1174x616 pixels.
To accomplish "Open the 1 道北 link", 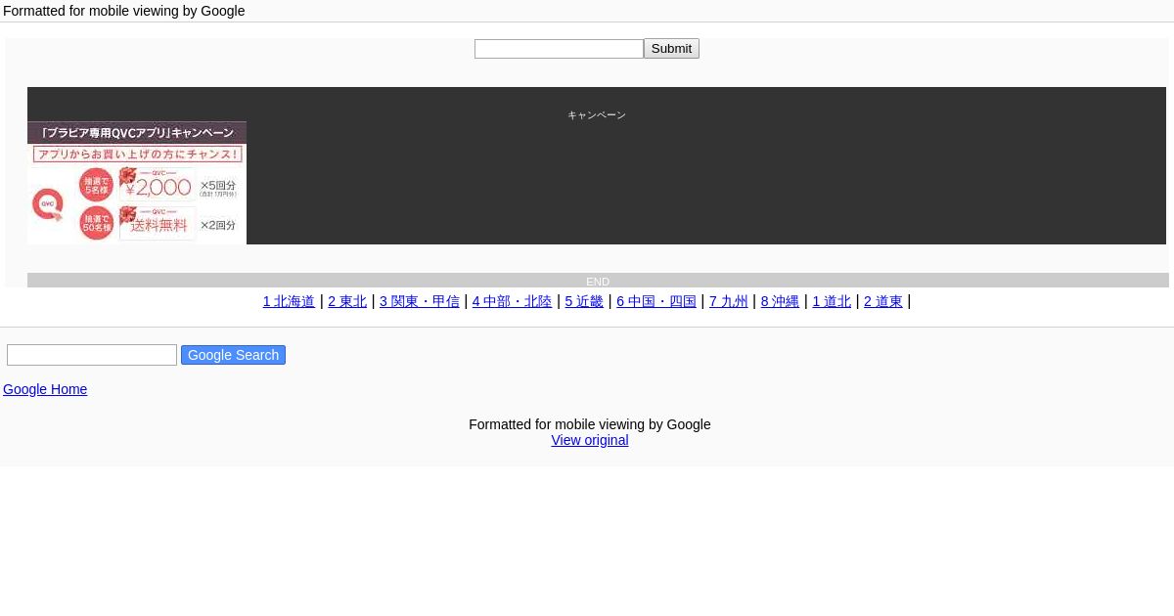I will click(x=832, y=301).
